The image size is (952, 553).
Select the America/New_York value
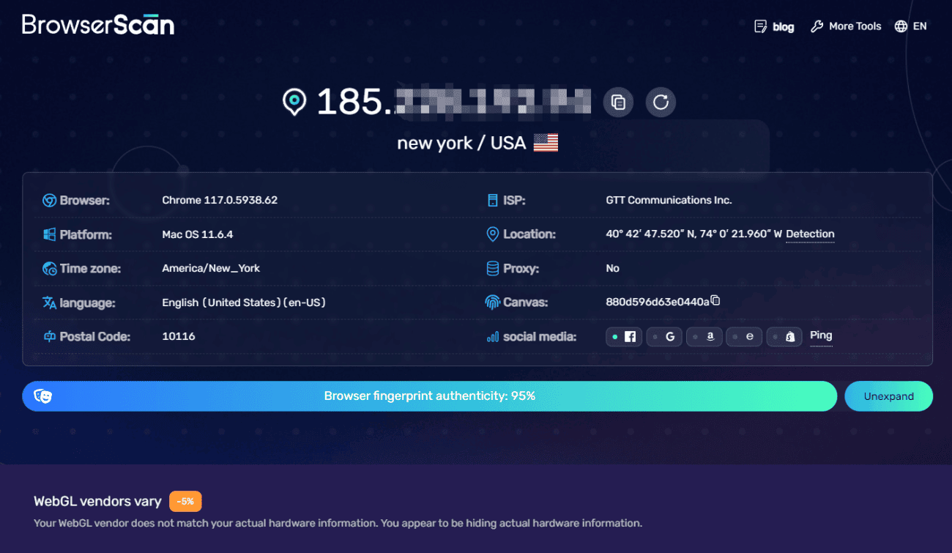point(211,269)
